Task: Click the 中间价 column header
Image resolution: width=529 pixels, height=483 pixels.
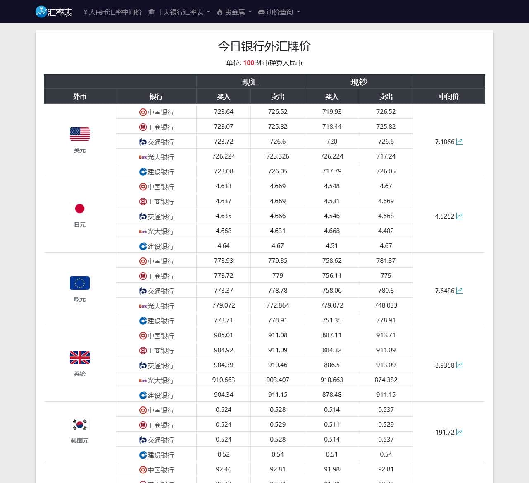Action: point(449,96)
